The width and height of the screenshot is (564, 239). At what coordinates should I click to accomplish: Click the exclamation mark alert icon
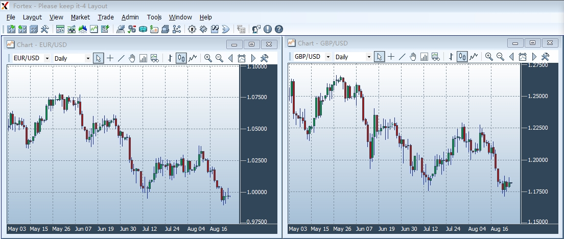(268, 29)
